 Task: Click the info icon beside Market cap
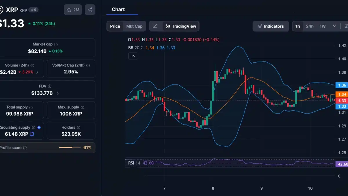point(55,44)
